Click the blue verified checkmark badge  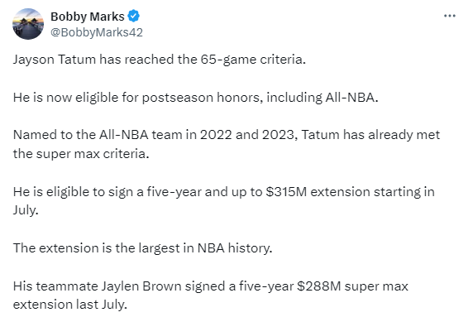coord(134,16)
